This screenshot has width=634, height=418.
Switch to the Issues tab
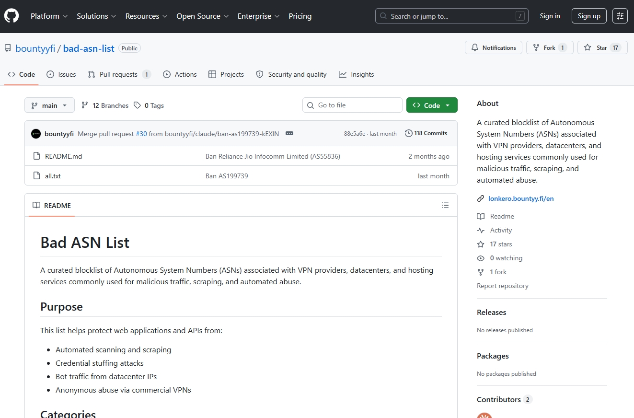pos(61,75)
